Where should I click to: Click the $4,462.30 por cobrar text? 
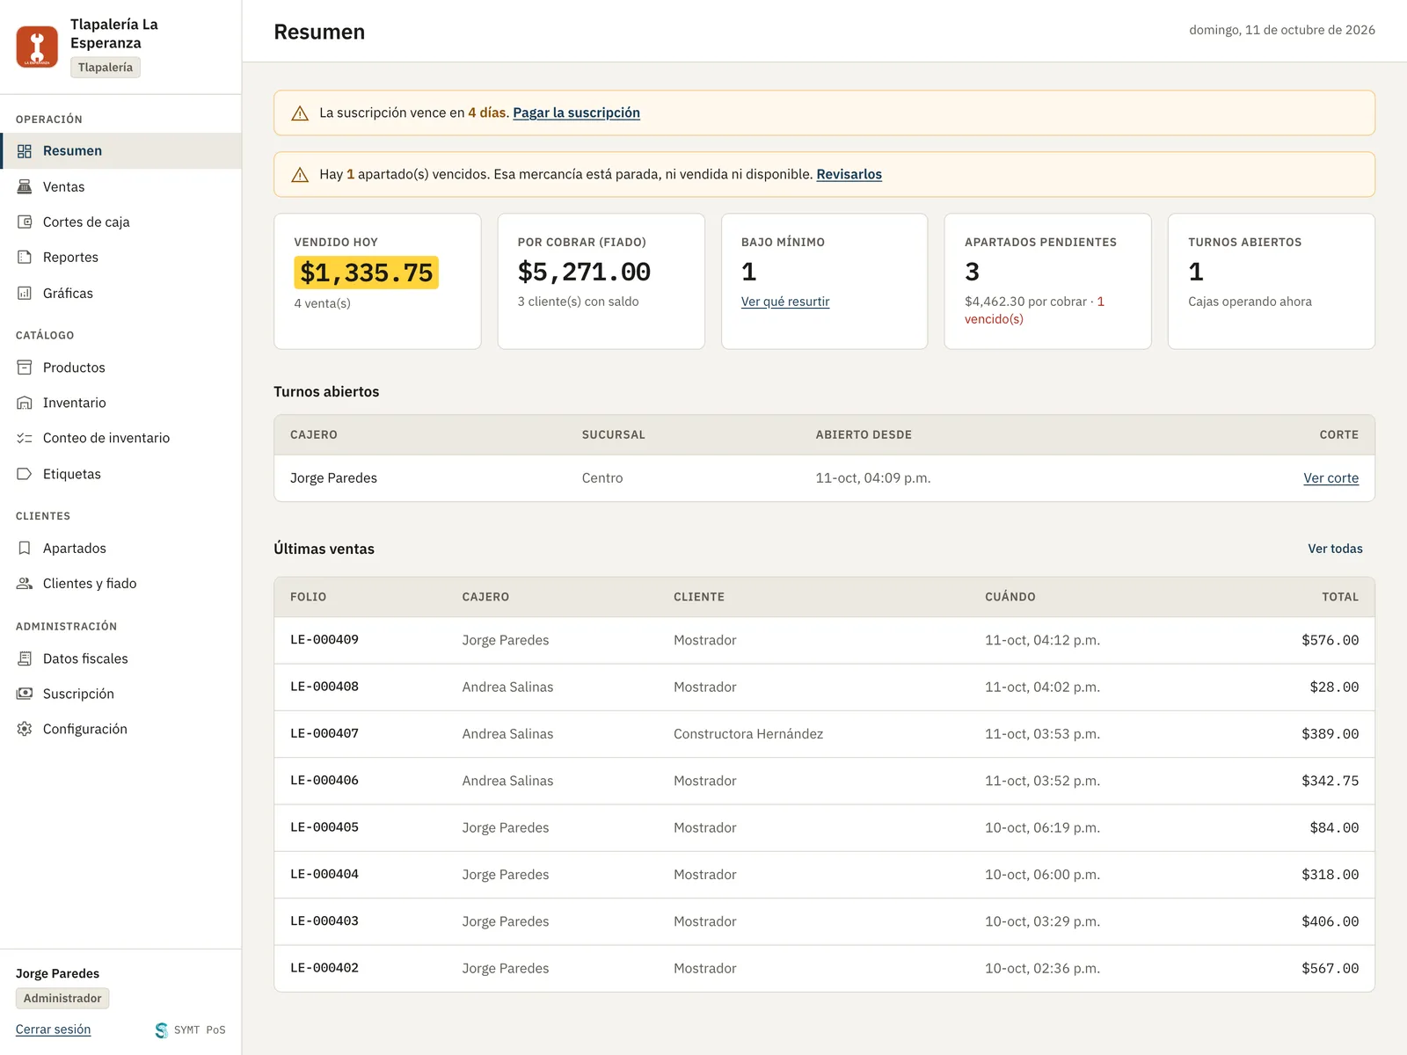pos(1025,302)
